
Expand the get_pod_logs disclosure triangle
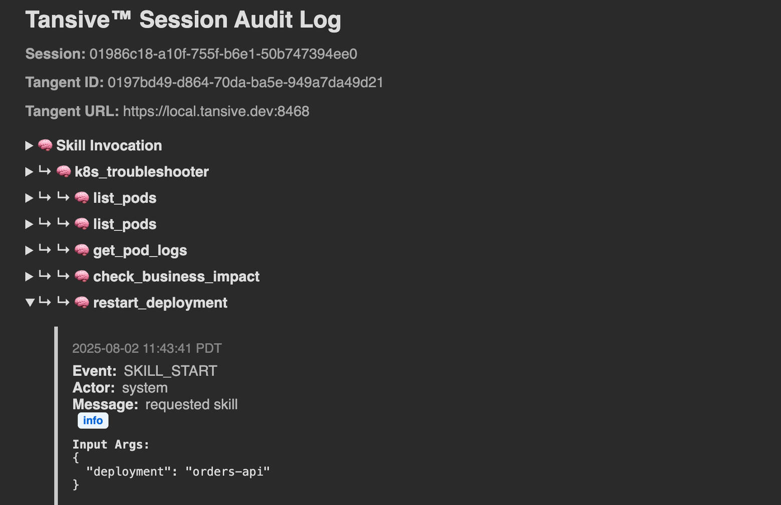[29, 250]
